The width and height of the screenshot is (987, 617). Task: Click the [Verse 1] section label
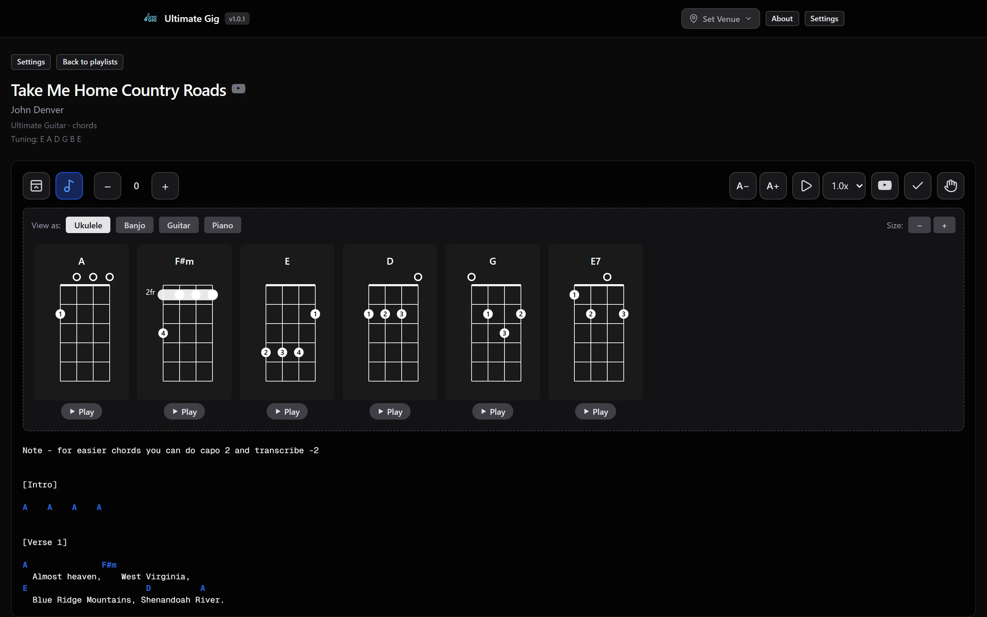[x=45, y=542]
